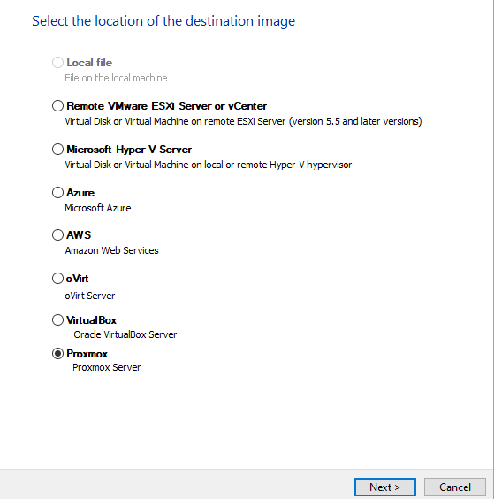Click the 'Microsoft Azure' description text
Image resolution: width=494 pixels, height=499 pixels.
(x=98, y=208)
